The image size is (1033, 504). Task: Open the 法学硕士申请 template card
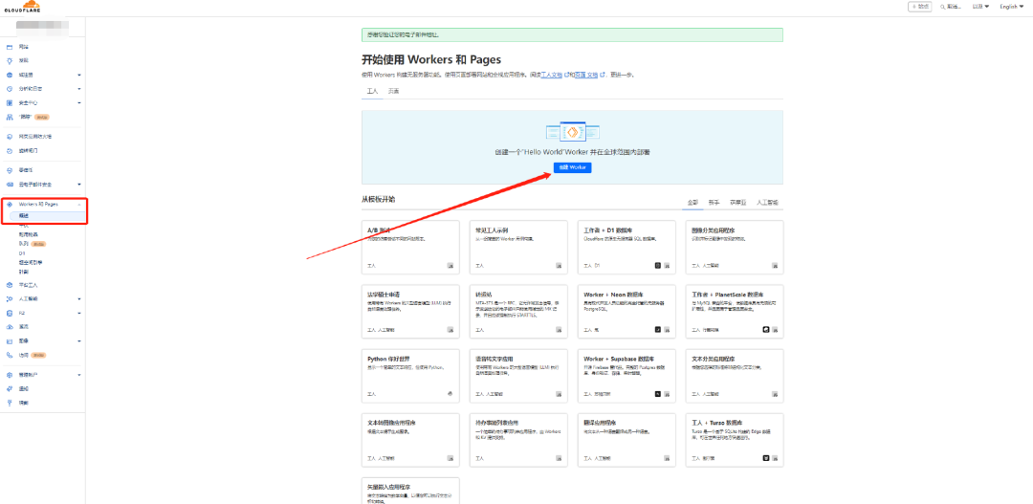tap(410, 312)
